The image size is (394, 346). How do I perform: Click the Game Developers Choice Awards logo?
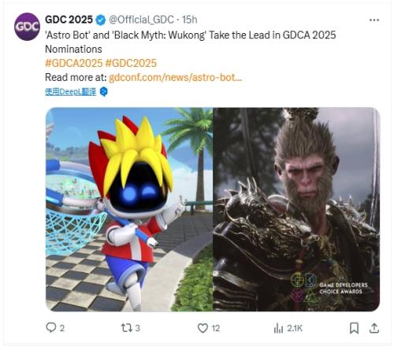(x=329, y=287)
